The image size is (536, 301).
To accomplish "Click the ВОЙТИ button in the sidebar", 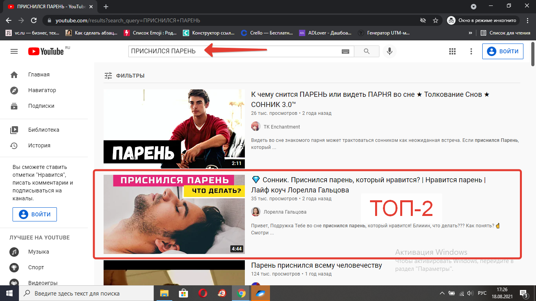I will [35, 214].
